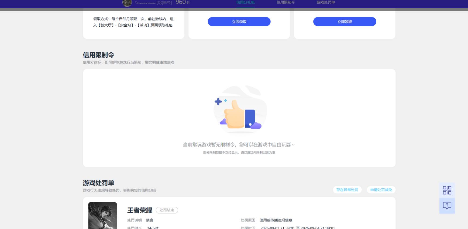The image size is (468, 229).
Task: Click the 处罚原因 value 使用或传播违规信息
Action: point(276,220)
